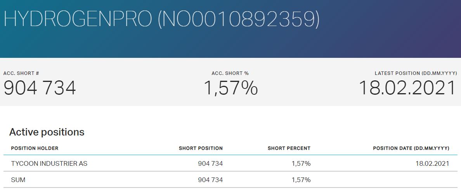
Task: Select the large 904 734 accumulated short figure
Action: click(x=40, y=88)
